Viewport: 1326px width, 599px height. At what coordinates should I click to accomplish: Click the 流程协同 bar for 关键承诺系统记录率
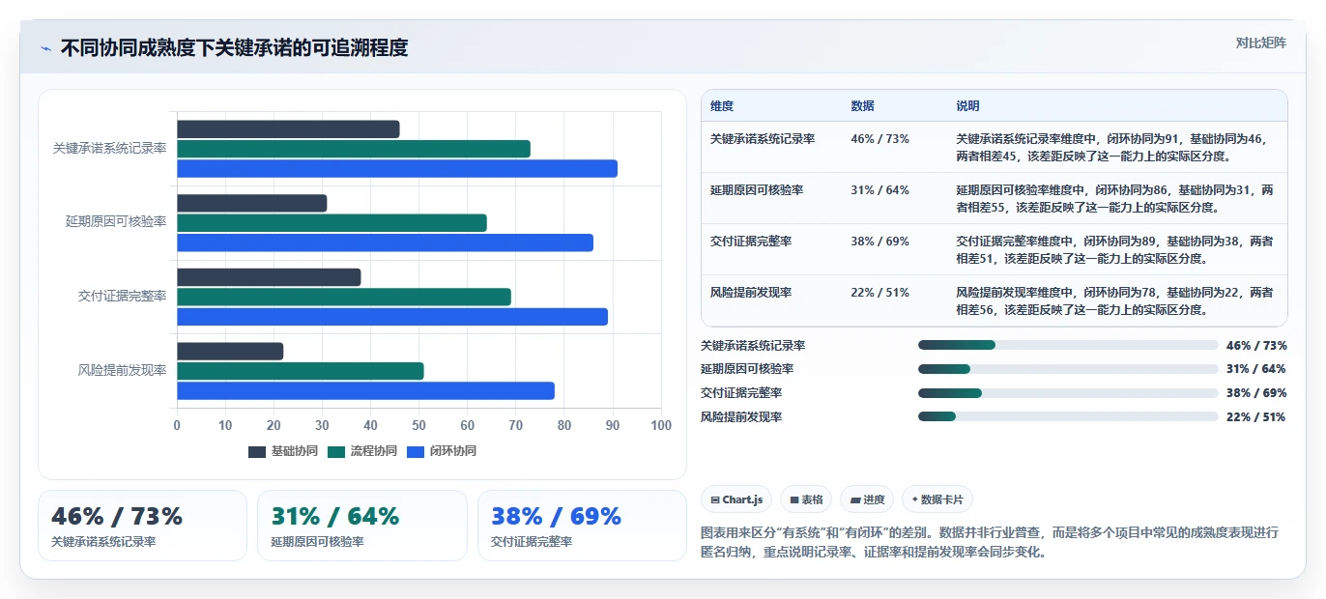(x=354, y=149)
